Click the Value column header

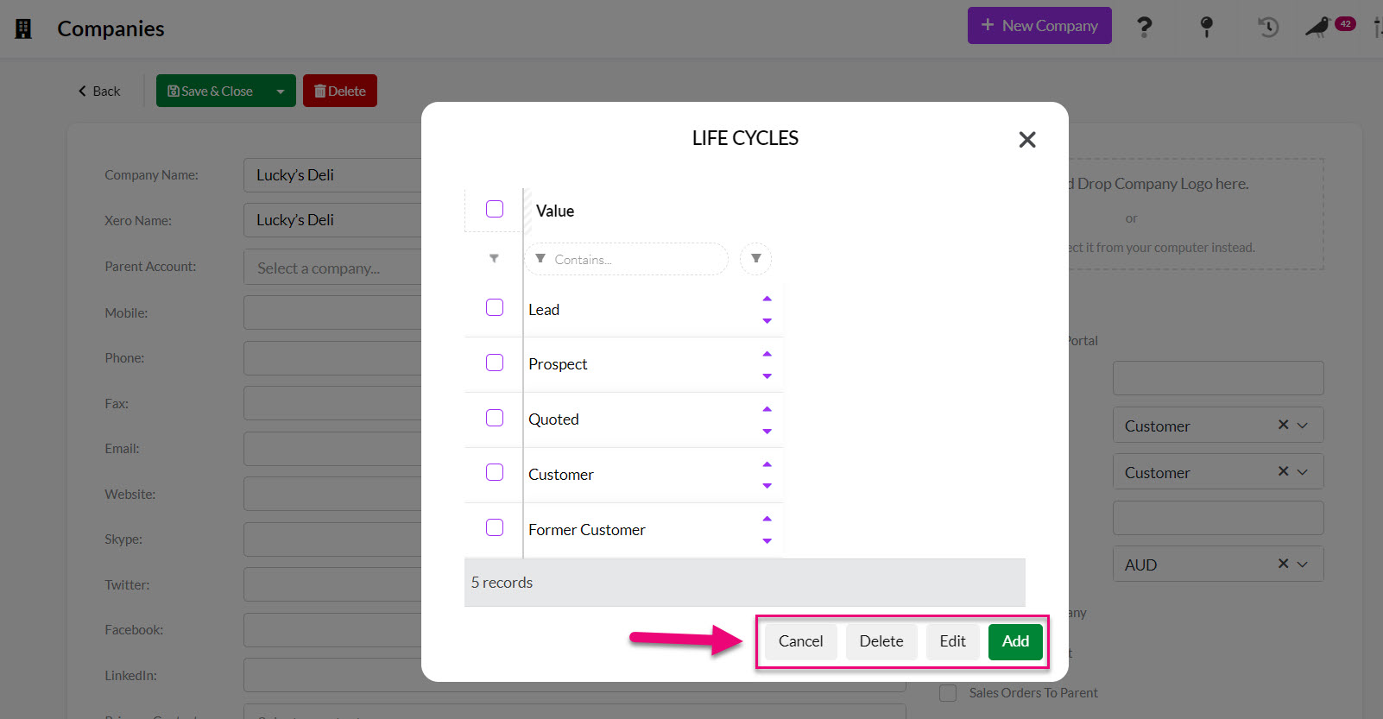555,211
